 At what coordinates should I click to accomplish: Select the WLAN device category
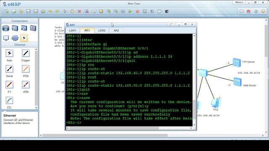(x=24, y=28)
